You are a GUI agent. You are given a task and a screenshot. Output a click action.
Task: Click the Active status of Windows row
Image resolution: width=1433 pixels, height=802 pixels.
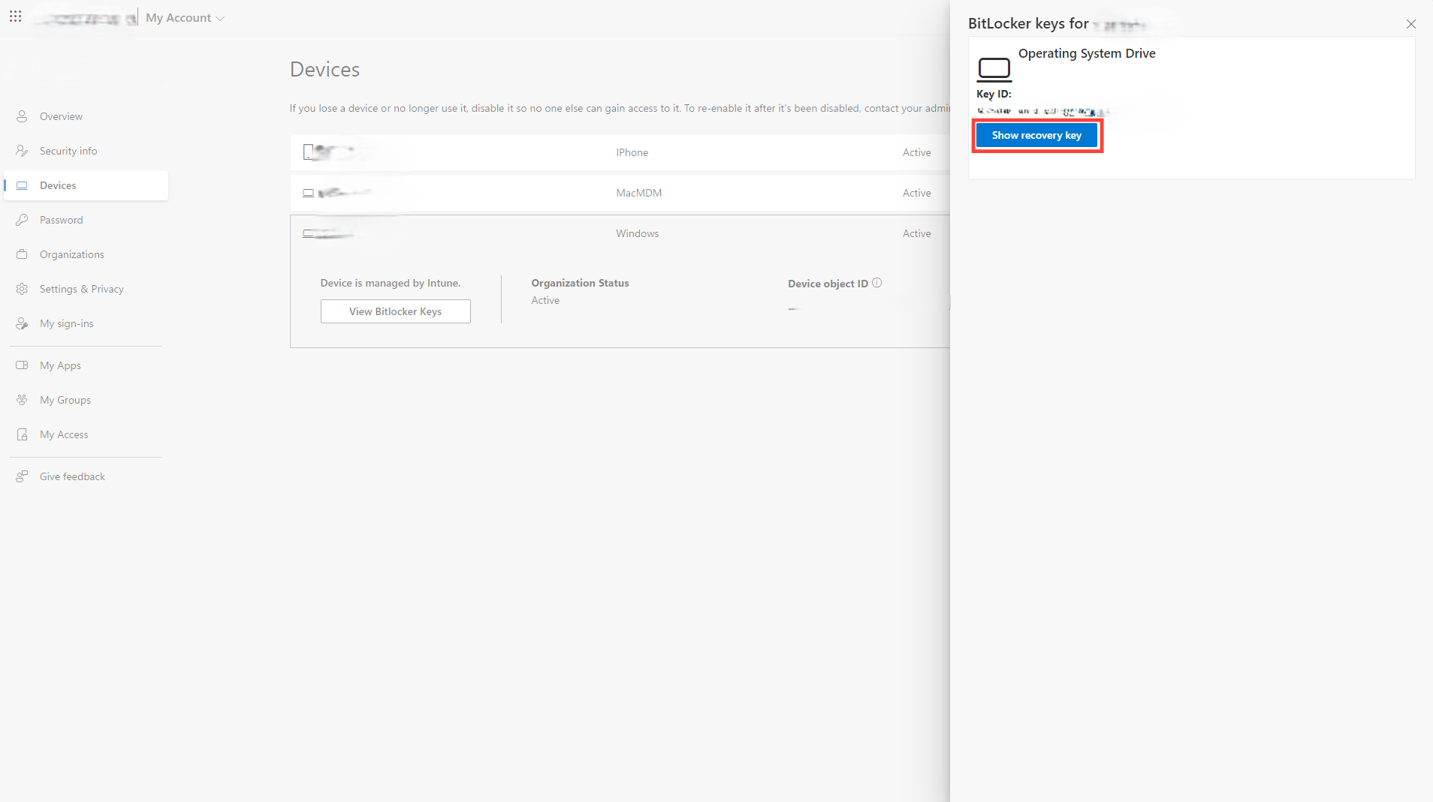pyautogui.click(x=916, y=233)
